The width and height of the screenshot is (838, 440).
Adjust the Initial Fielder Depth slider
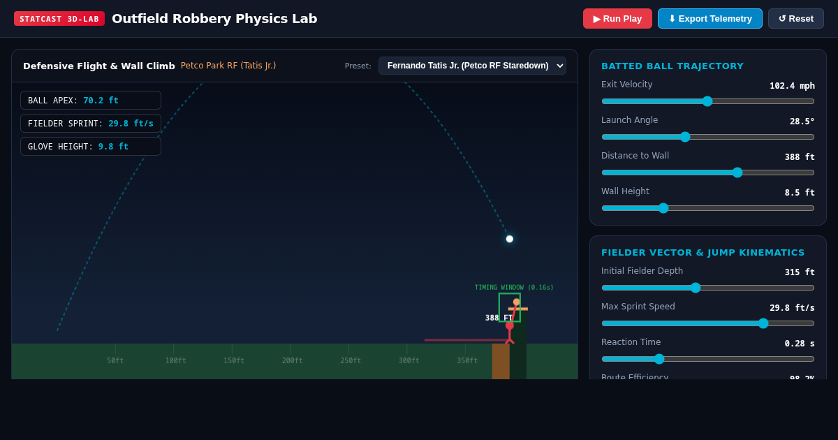point(708,288)
